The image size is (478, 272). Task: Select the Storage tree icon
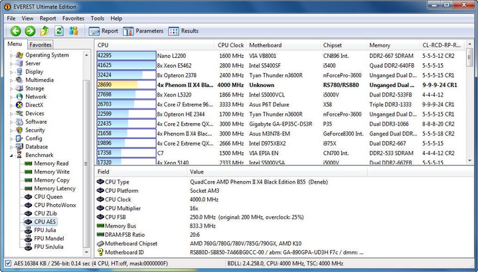19,88
